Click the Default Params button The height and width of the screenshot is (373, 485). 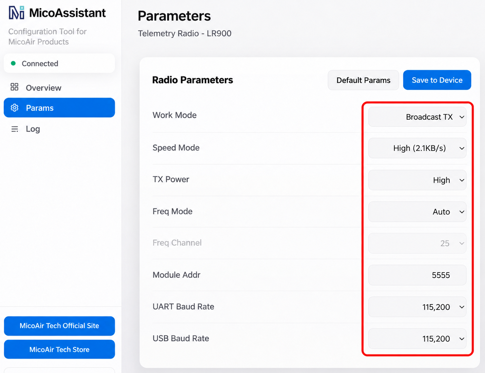[363, 80]
